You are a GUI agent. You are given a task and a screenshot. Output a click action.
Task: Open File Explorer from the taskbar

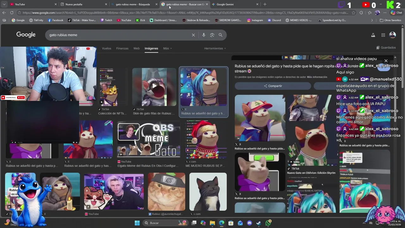[212, 223]
